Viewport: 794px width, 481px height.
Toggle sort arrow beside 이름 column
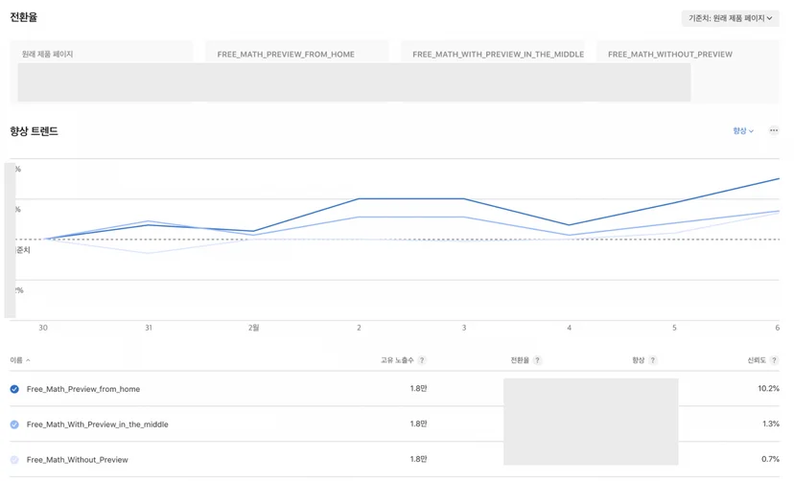click(29, 360)
